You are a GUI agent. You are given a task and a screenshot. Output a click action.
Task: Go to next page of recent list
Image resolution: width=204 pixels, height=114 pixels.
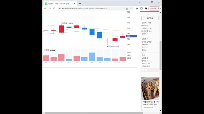(146, 70)
